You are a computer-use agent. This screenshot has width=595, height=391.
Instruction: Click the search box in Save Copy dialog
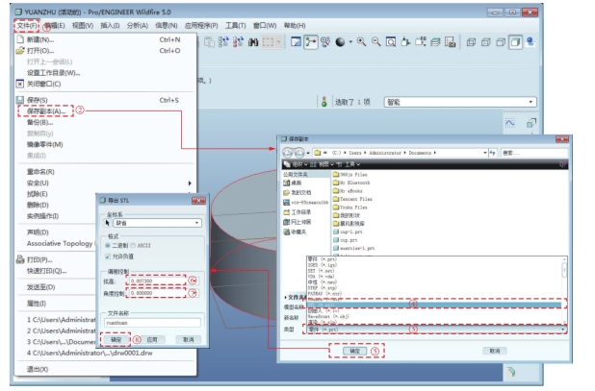[534, 153]
